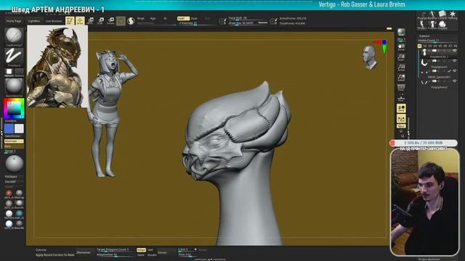Toggle PolySphere1 subtool eye visibility
This screenshot has width=465, height=261.
click(x=455, y=61)
